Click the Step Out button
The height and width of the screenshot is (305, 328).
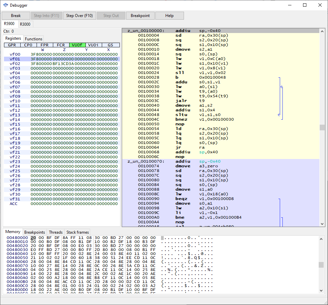pos(111,16)
